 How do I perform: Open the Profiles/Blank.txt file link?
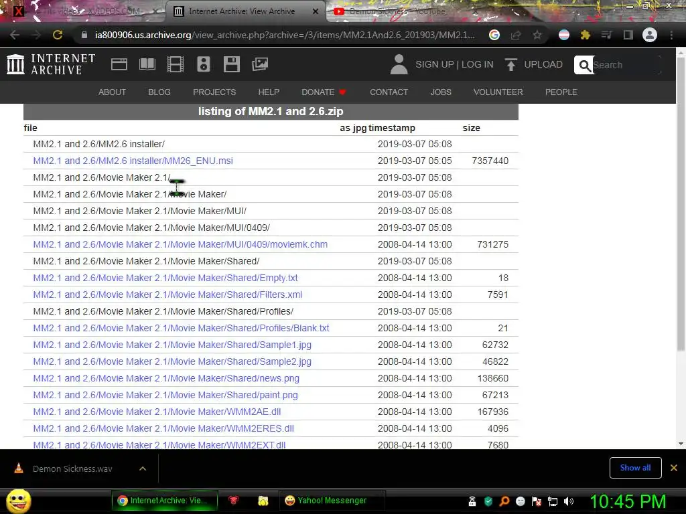click(x=181, y=328)
